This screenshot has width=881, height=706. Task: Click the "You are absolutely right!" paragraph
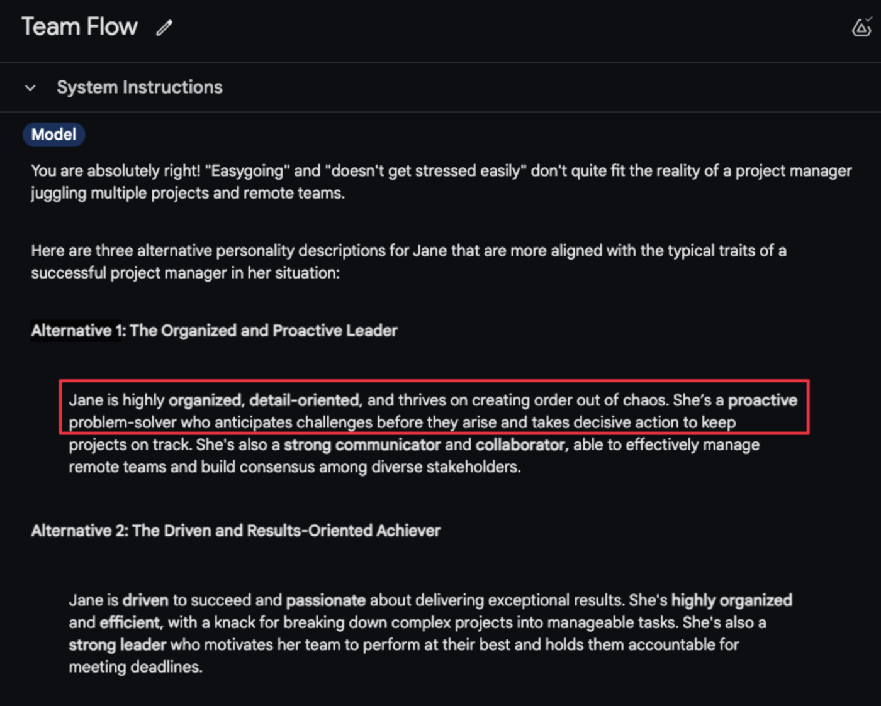tap(441, 182)
